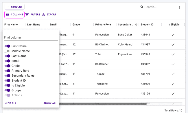Screen dimensions: 188x113
Task: Enable the Middle Name column switch
Action: coord(7,51)
